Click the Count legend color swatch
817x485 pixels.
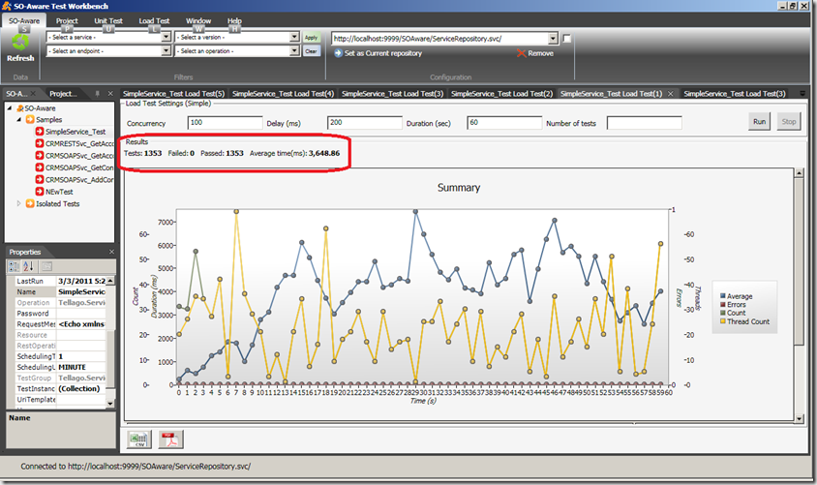click(x=723, y=313)
